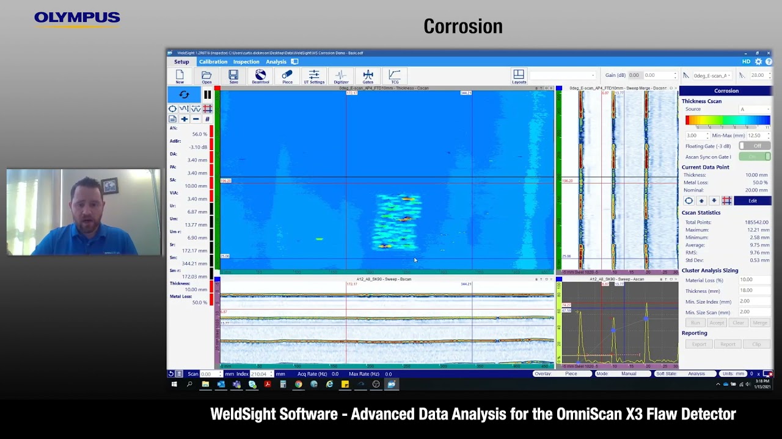Image resolution: width=782 pixels, height=439 pixels.
Task: Create a new file with New icon
Action: (180, 76)
